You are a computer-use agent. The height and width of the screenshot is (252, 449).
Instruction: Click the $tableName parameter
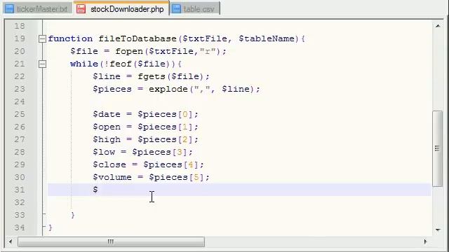267,38
